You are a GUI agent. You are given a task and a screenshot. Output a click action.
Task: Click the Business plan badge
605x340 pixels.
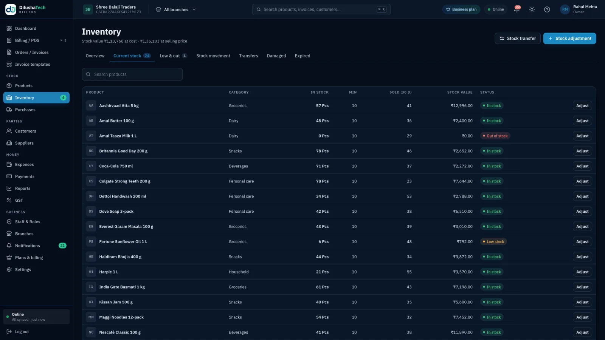461,9
